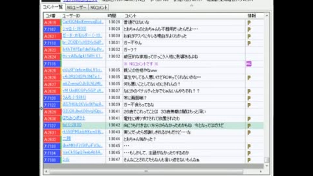Click the horizontal scrollbar thumb
The image size is (313, 176).
146,171
